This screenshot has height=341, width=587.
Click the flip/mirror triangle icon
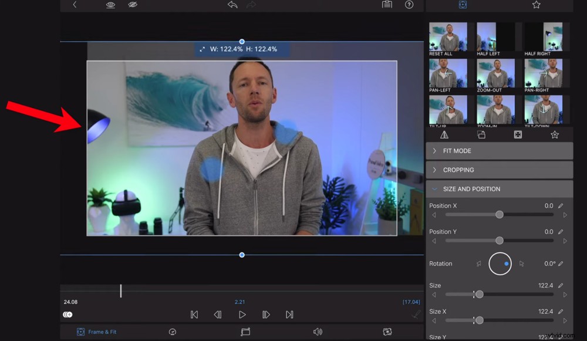444,134
